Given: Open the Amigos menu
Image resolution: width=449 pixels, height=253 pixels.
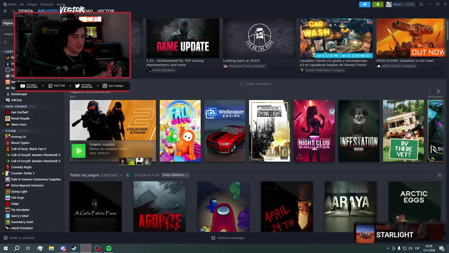Looking at the screenshot, I should [x=32, y=4].
